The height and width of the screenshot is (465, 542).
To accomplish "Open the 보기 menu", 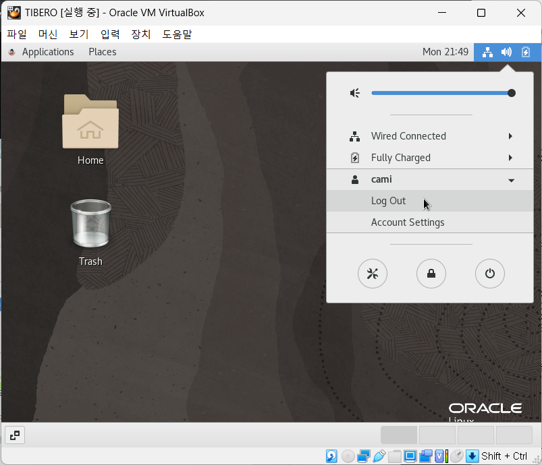I will [79, 34].
